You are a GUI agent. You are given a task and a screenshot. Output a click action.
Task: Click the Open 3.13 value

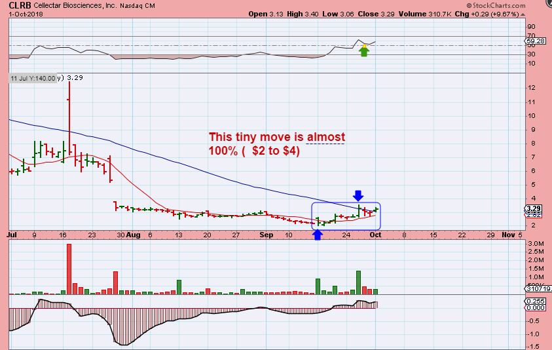click(265, 14)
